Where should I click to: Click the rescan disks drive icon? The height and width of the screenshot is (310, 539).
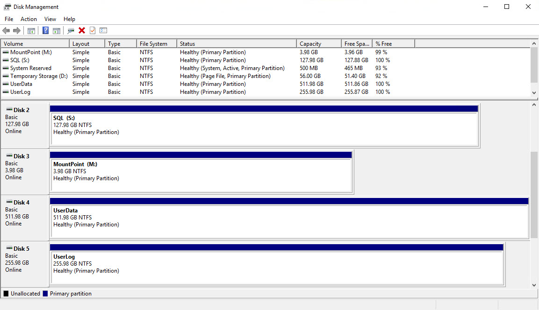(71, 31)
